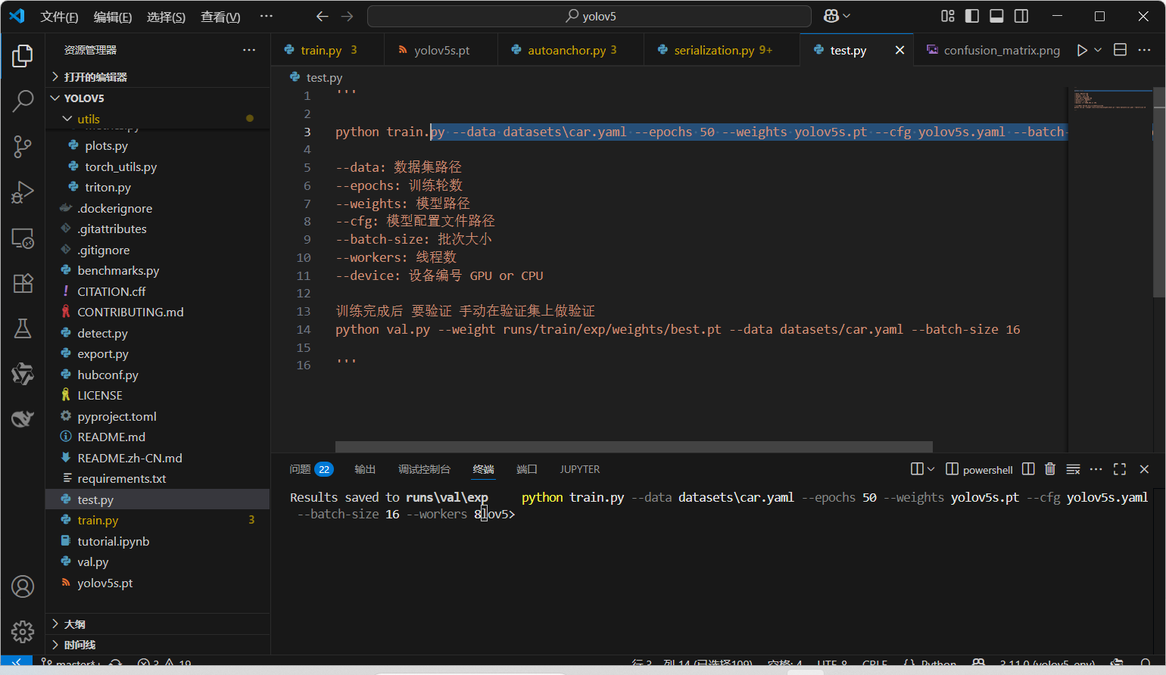Open the View menu
This screenshot has height=675, width=1166.
[220, 17]
